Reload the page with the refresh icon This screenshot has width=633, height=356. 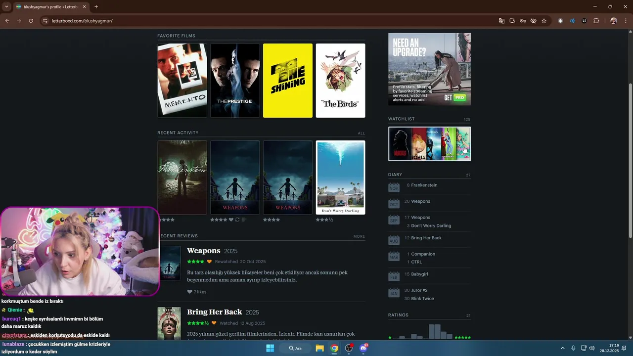(31, 21)
